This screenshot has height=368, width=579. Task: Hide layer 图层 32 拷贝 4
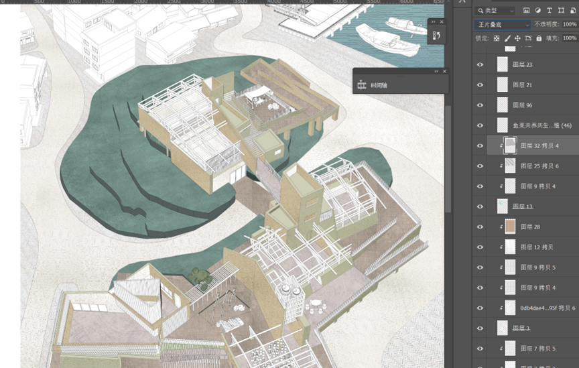[x=480, y=146]
